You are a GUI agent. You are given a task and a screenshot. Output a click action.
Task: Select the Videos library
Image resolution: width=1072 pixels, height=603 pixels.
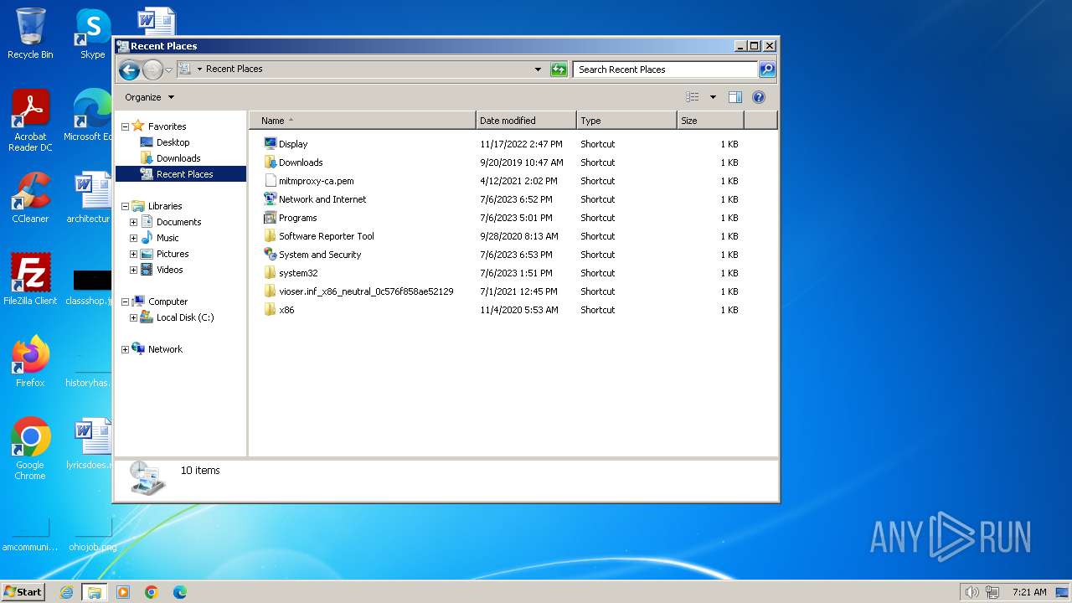169,270
